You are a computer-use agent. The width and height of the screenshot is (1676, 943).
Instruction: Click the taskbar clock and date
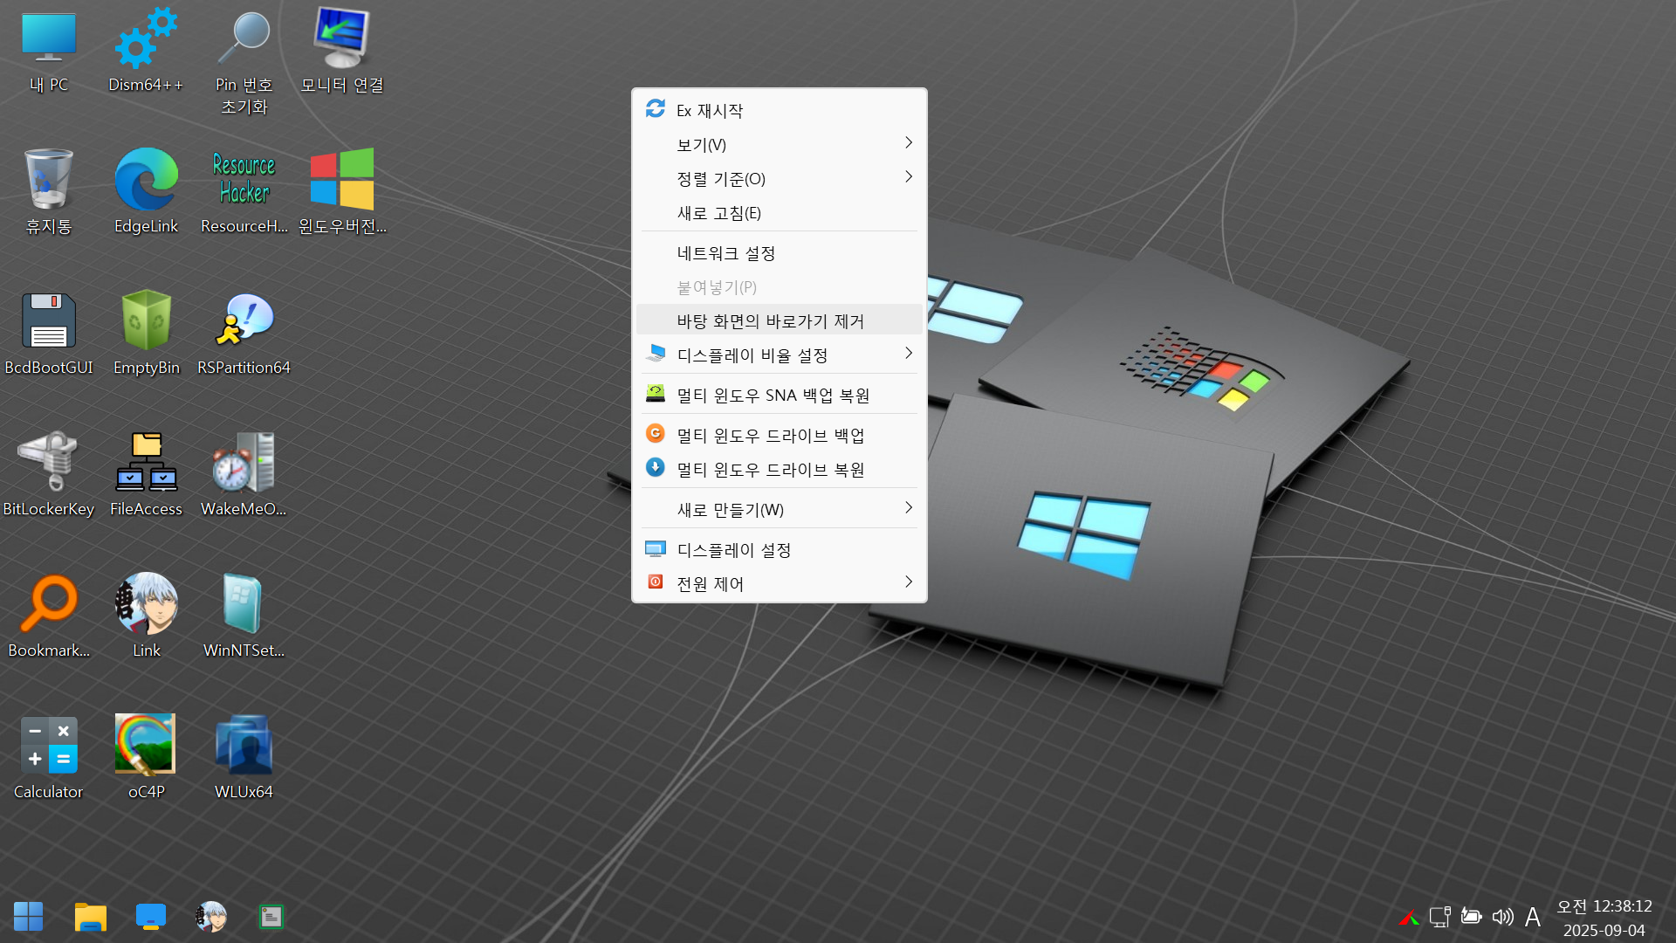1604,918
